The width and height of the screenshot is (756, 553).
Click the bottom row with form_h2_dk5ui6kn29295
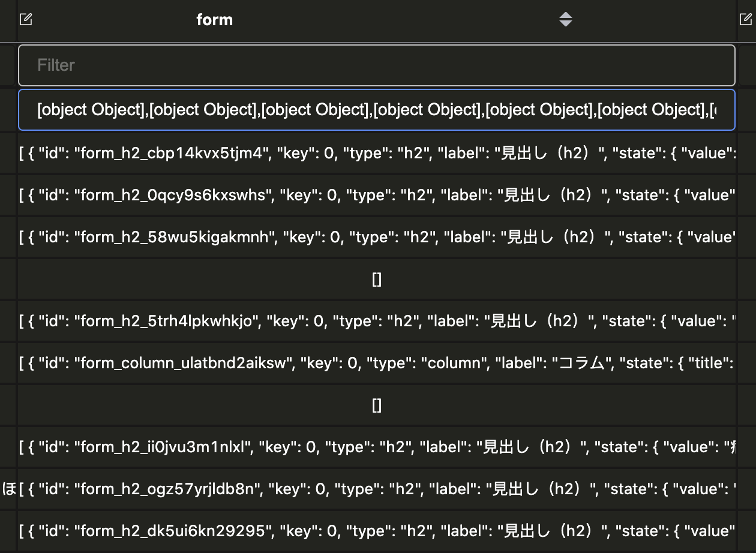click(377, 530)
